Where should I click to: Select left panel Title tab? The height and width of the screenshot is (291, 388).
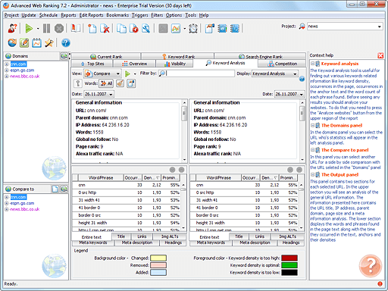(121, 236)
